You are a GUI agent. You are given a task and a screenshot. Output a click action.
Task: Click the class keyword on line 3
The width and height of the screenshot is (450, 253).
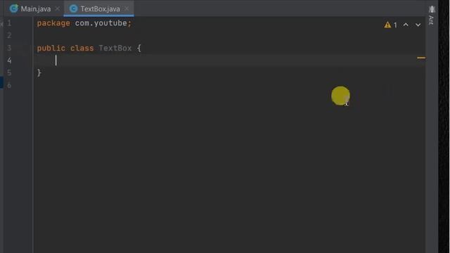pos(82,48)
